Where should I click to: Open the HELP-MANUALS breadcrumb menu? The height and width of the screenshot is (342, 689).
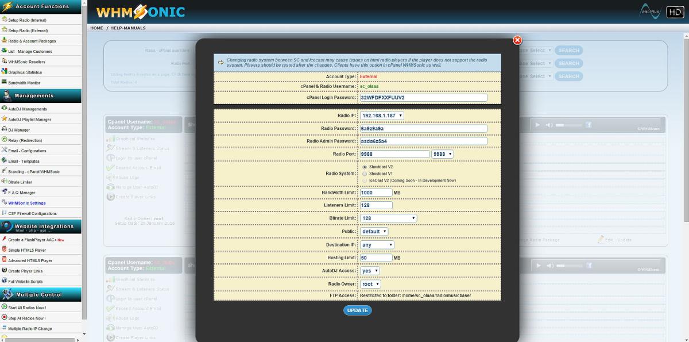[x=127, y=28]
